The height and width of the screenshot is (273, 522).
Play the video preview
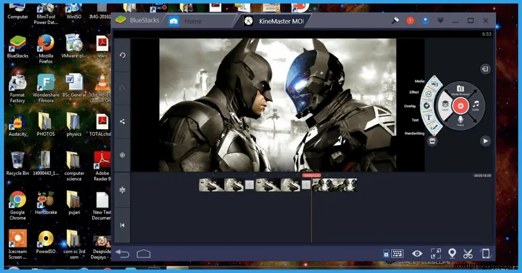485,141
